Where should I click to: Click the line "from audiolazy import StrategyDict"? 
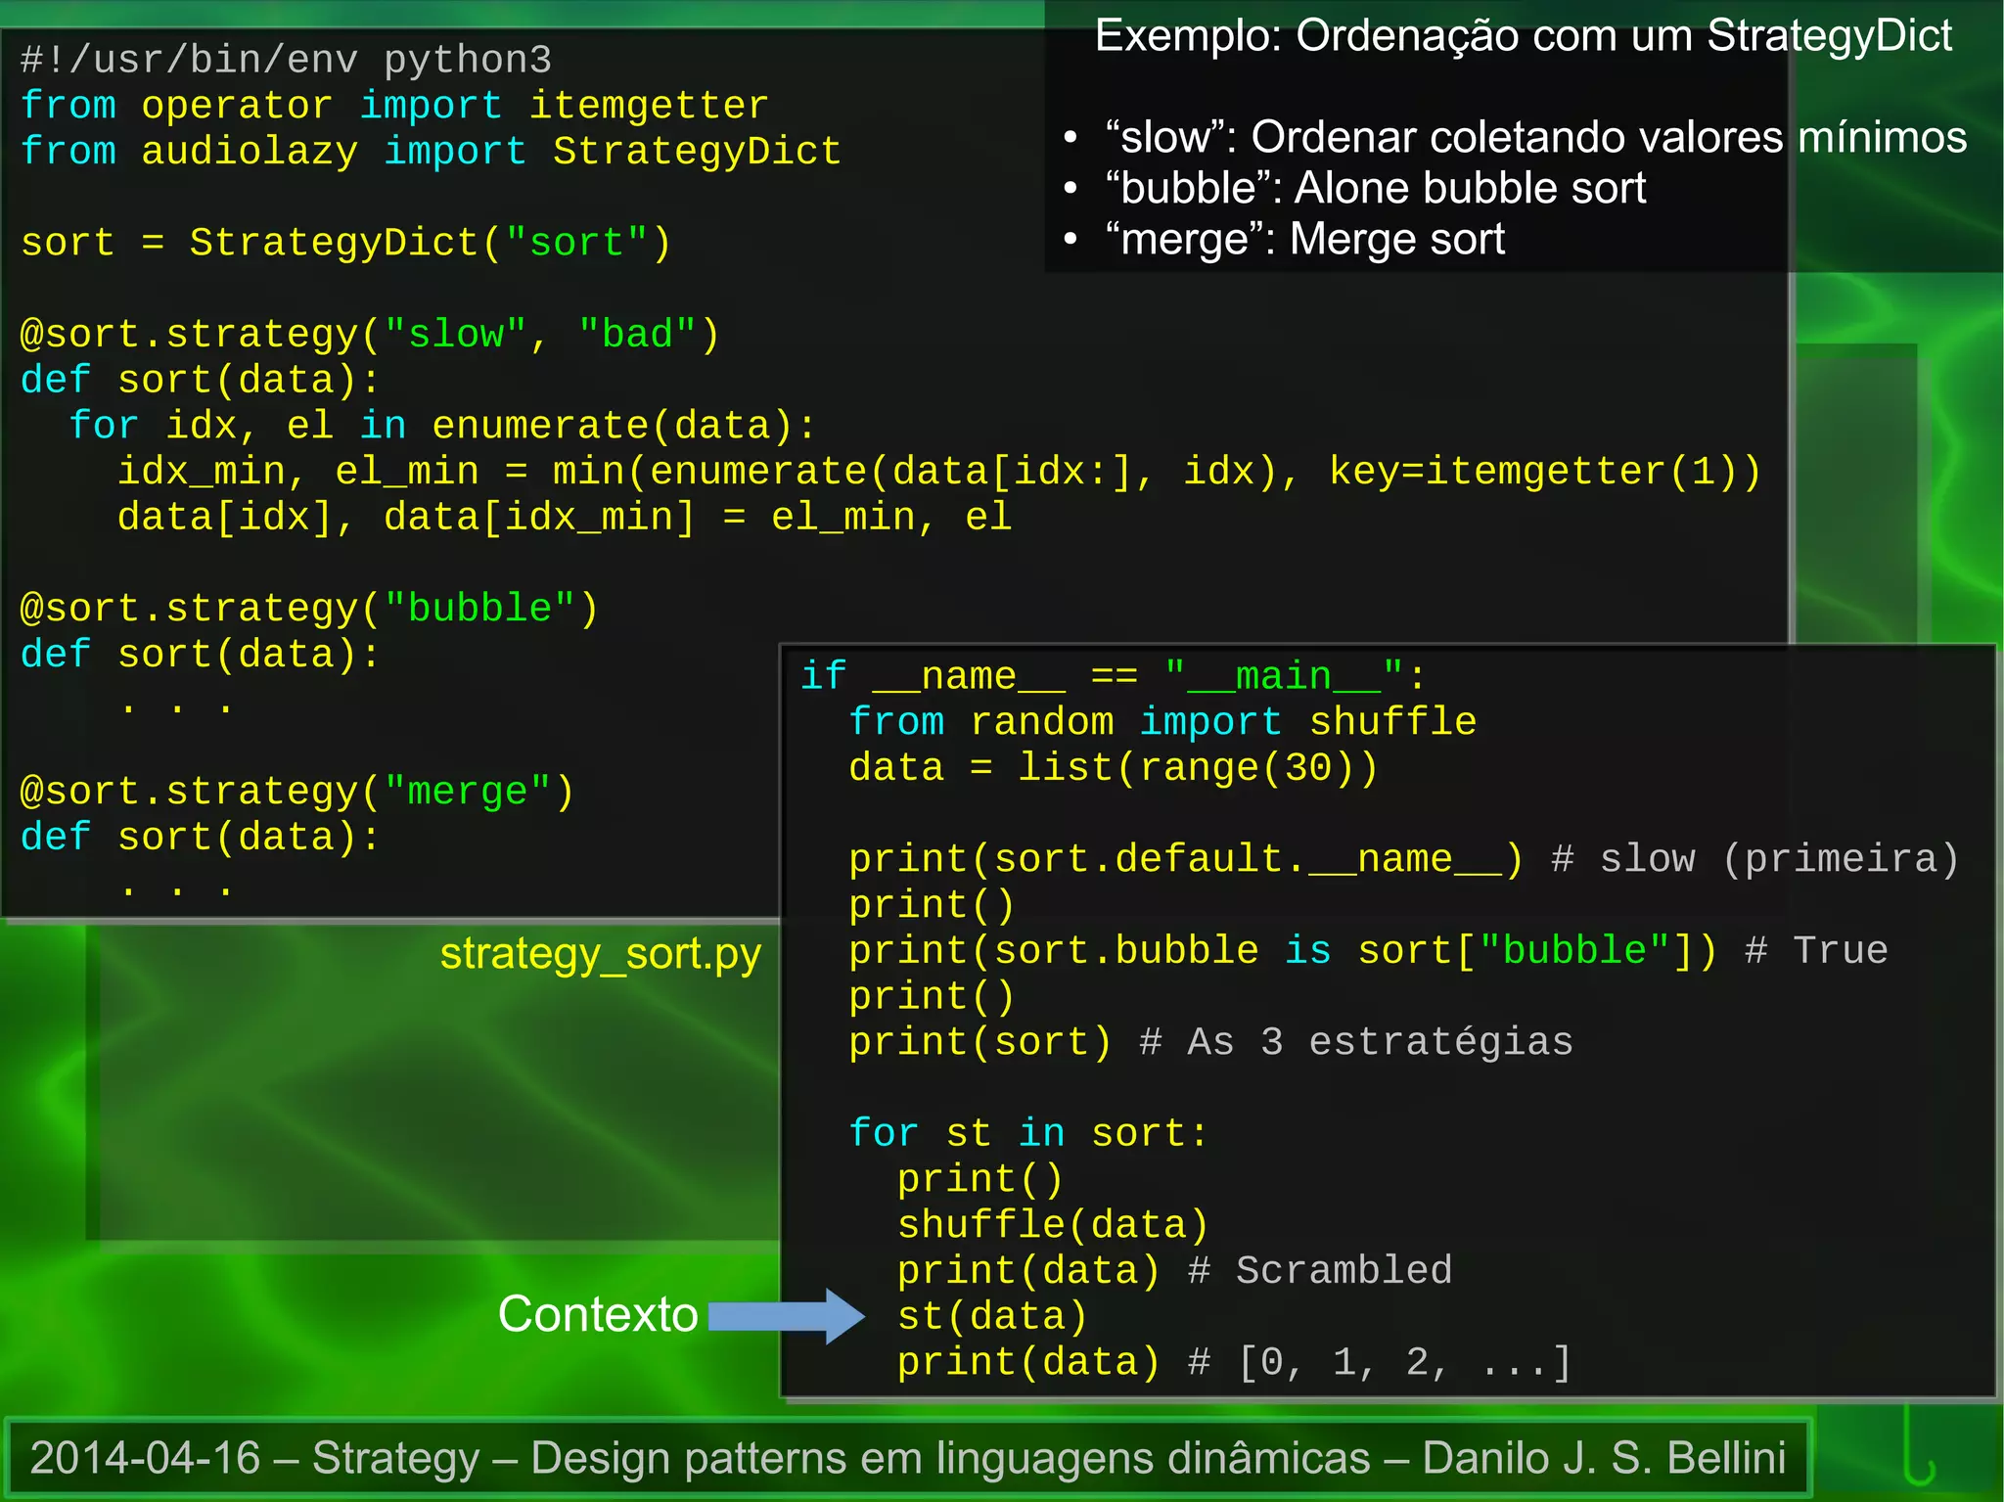431,152
